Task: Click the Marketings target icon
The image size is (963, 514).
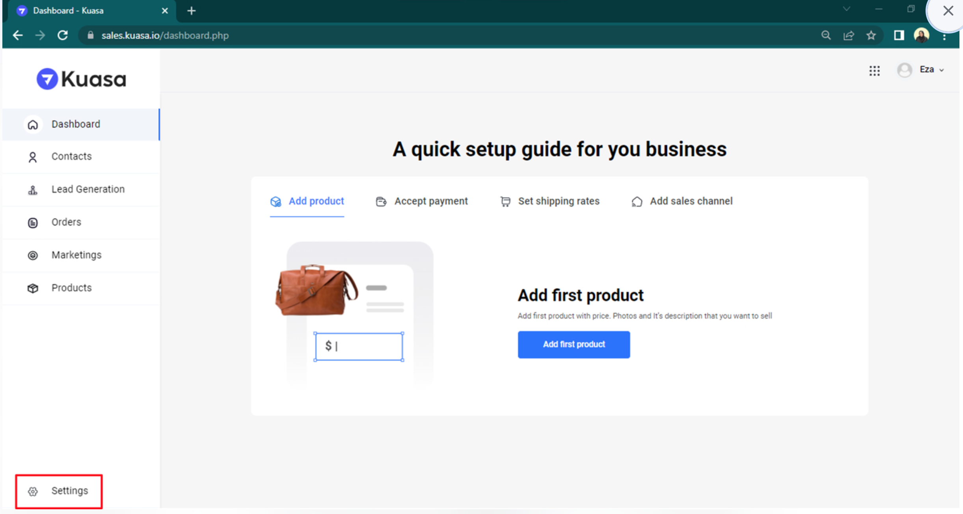Action: click(33, 256)
